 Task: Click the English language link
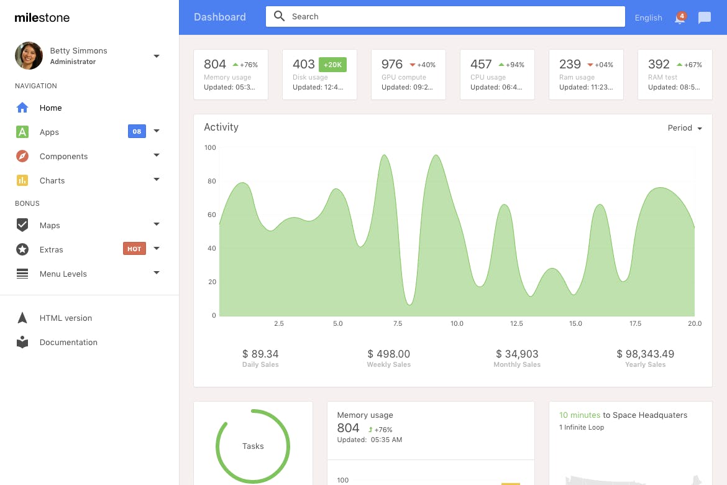pyautogui.click(x=648, y=17)
